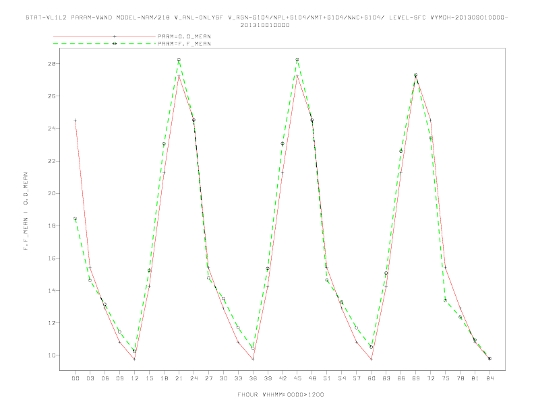Click y-axis tick label 28

tap(52, 63)
